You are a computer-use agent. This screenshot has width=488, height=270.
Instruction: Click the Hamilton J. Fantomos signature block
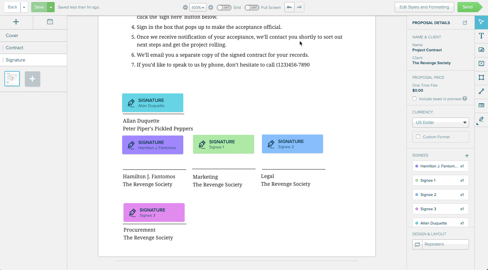click(x=153, y=145)
